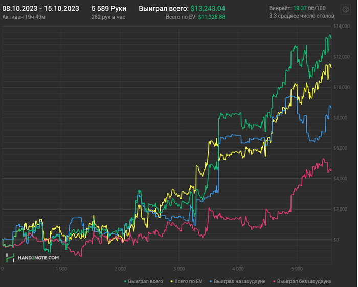The height and width of the screenshot is (287, 358).
Task: Click the 5 589 Руки hands count
Action: coord(109,9)
